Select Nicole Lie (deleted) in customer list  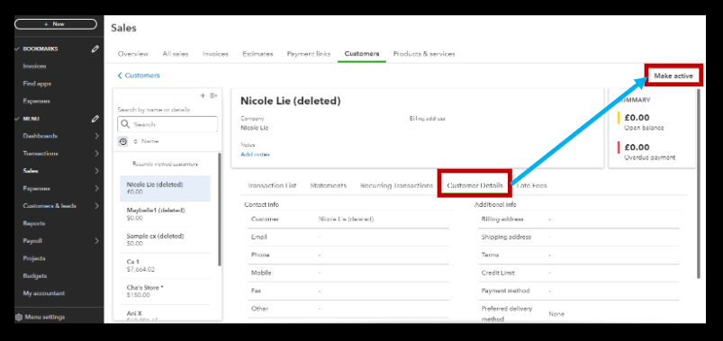click(x=165, y=188)
